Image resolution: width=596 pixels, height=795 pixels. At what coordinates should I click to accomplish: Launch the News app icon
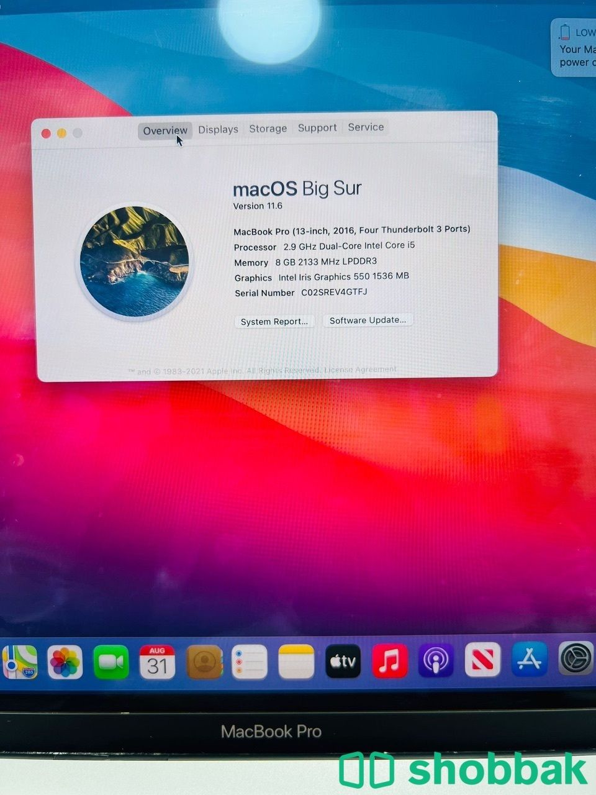tap(482, 660)
